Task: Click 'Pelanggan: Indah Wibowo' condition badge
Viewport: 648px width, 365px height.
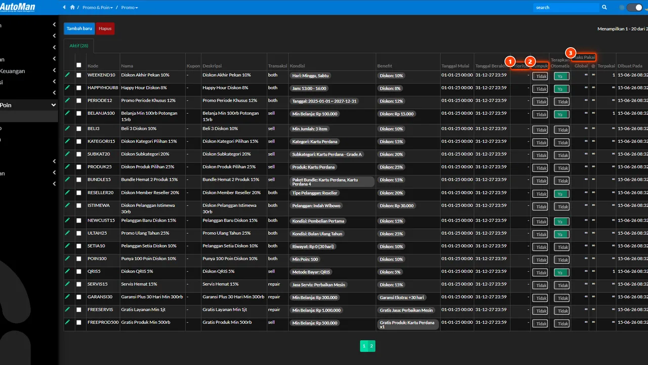Action: coord(316,206)
